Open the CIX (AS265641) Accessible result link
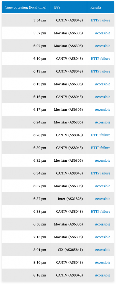The width and height of the screenshot is (116, 284). [x=102, y=250]
